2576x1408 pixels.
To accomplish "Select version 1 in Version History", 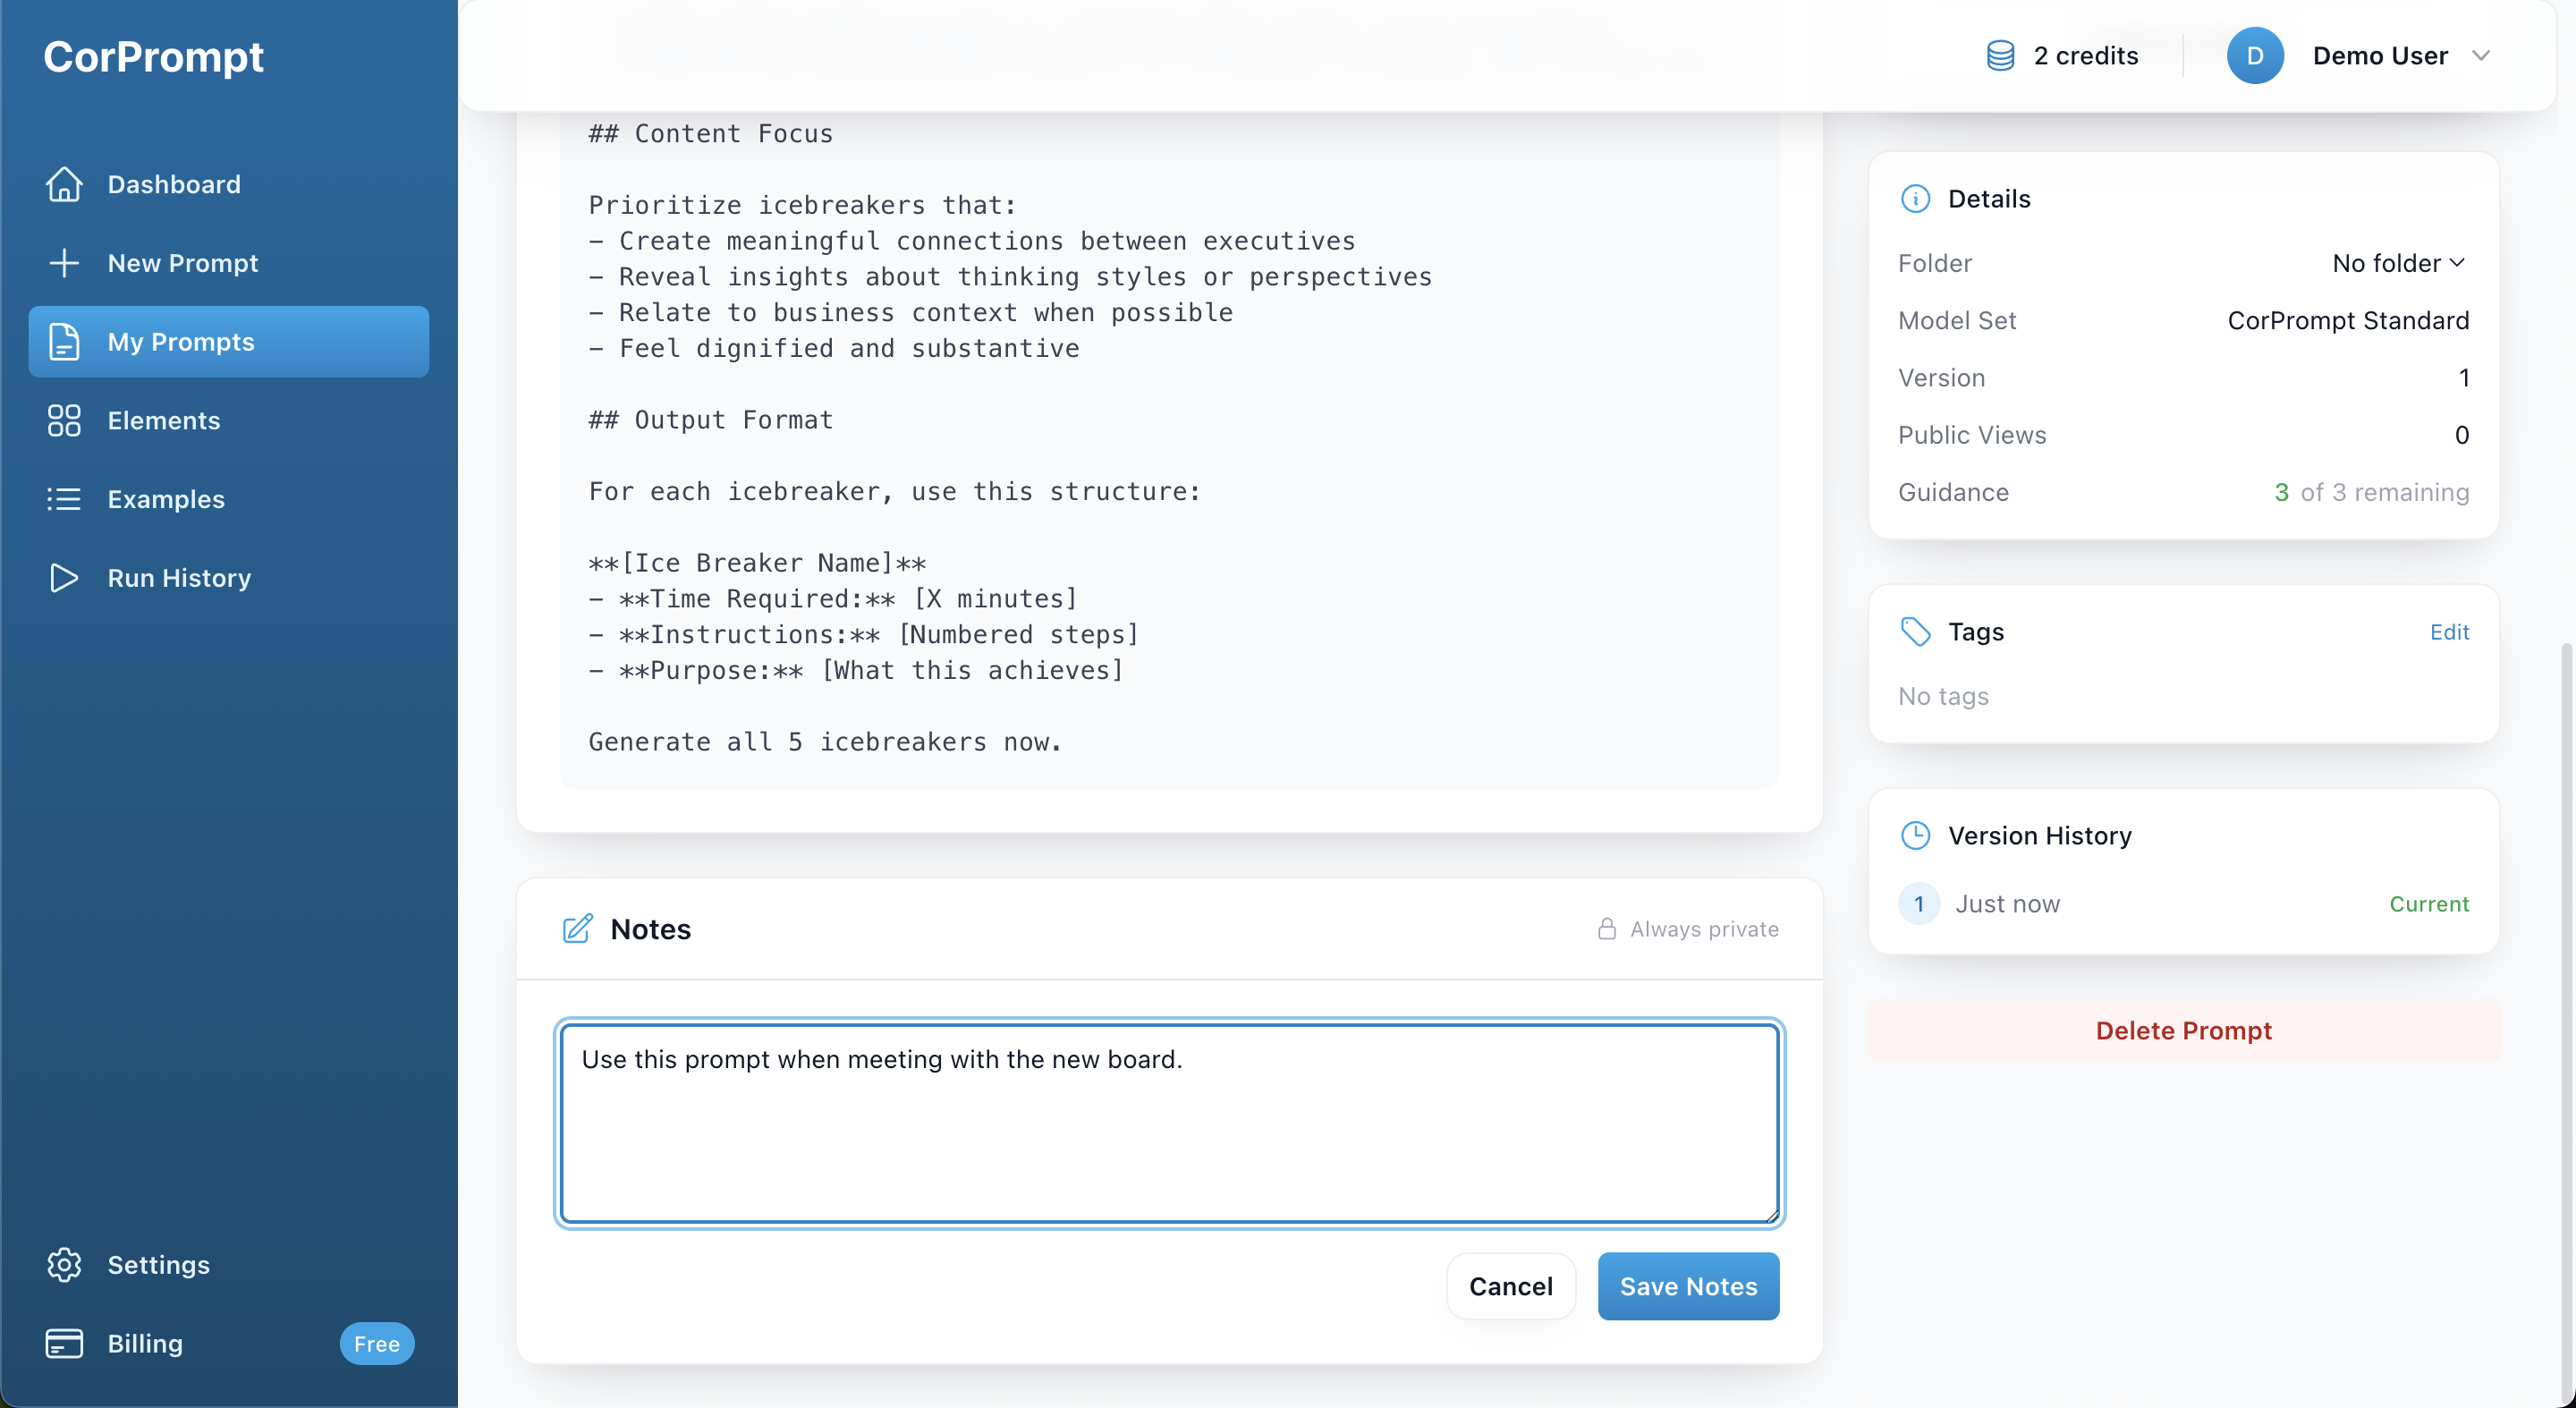I will point(1918,904).
